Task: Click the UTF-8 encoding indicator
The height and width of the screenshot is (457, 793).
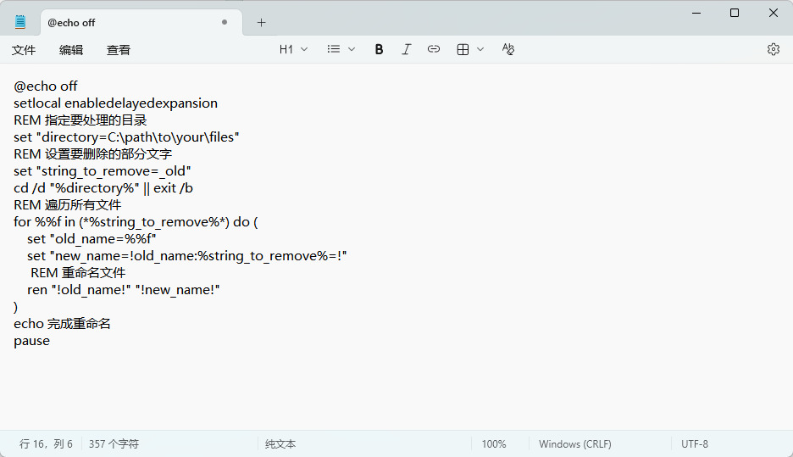Action: pos(694,443)
